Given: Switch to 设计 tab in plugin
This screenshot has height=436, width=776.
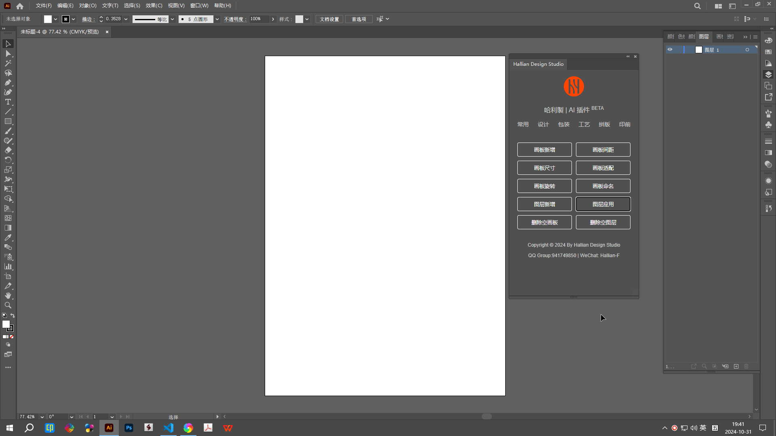Looking at the screenshot, I should tap(543, 124).
